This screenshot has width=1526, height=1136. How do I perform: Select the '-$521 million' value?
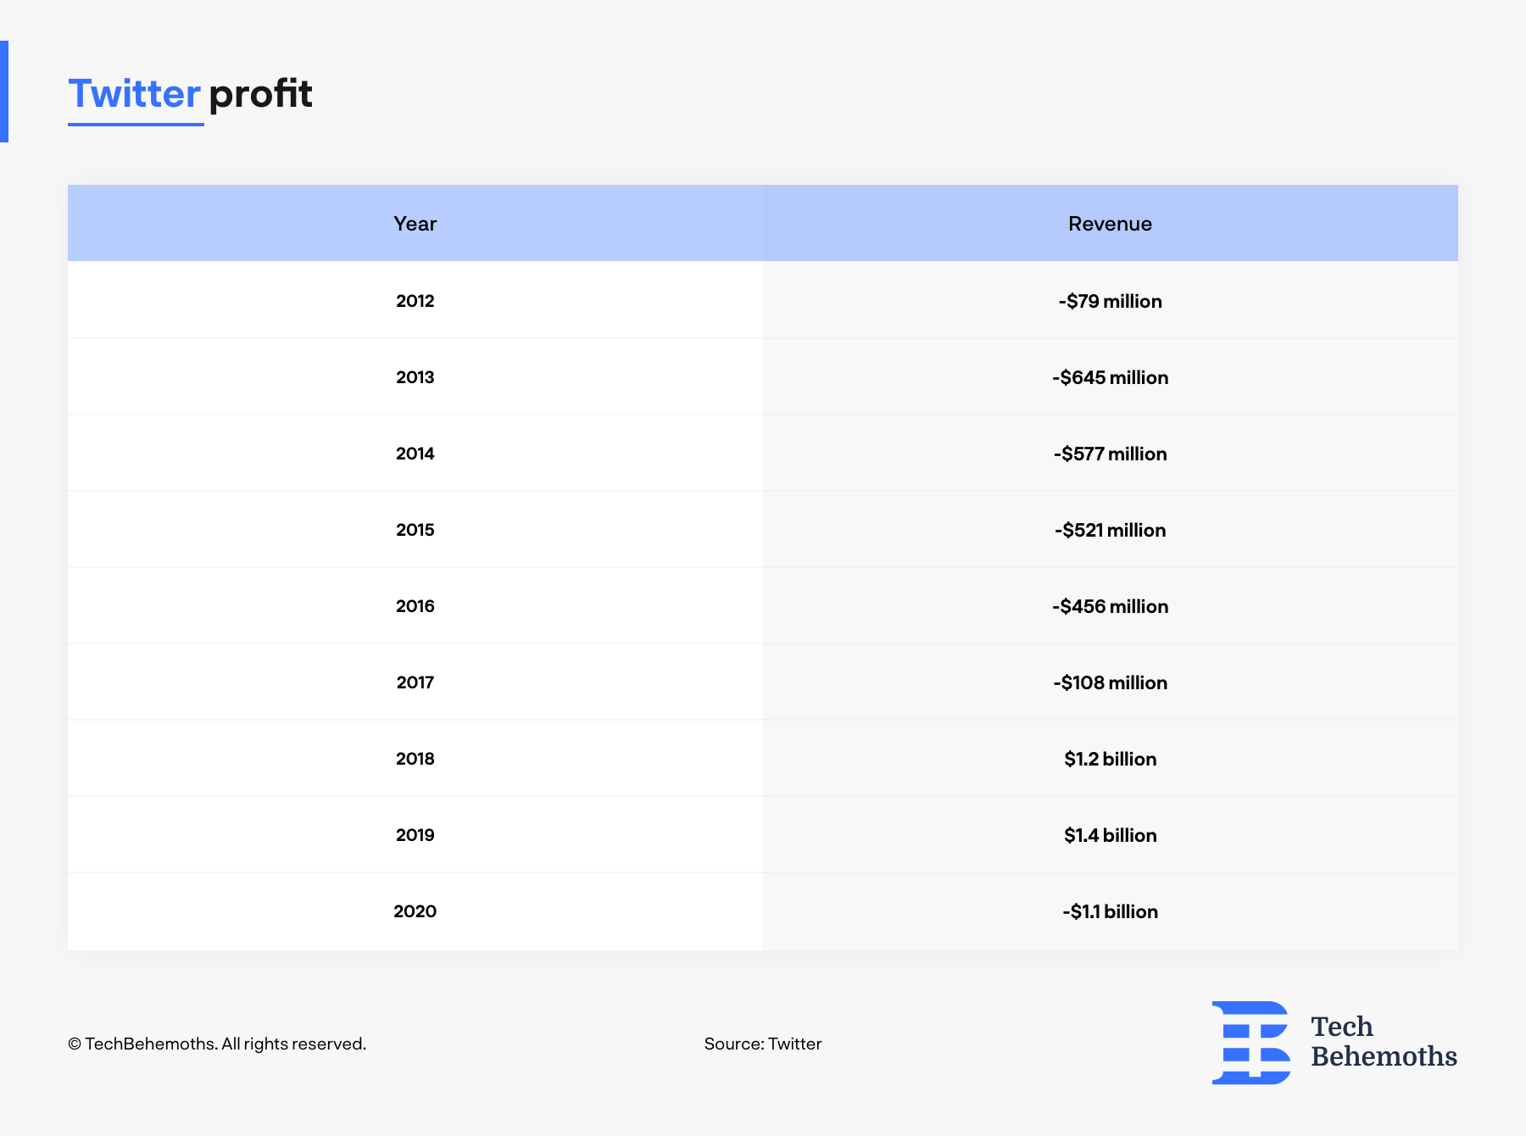coord(1111,530)
